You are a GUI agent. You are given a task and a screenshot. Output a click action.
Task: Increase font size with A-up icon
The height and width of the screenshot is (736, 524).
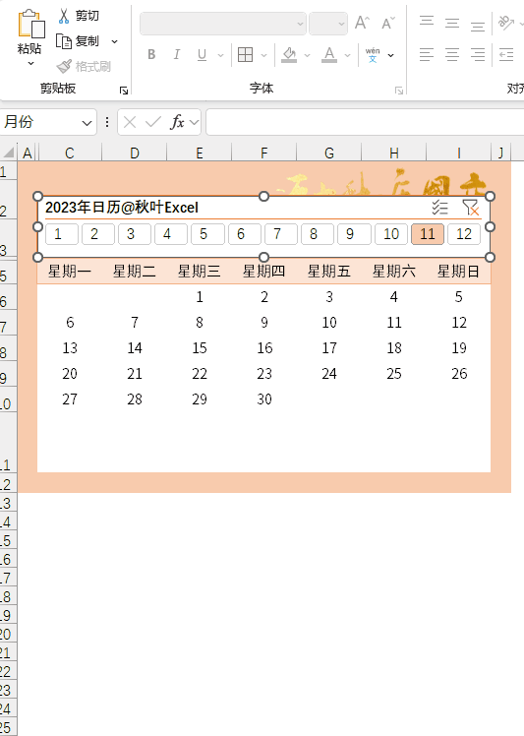pos(362,23)
